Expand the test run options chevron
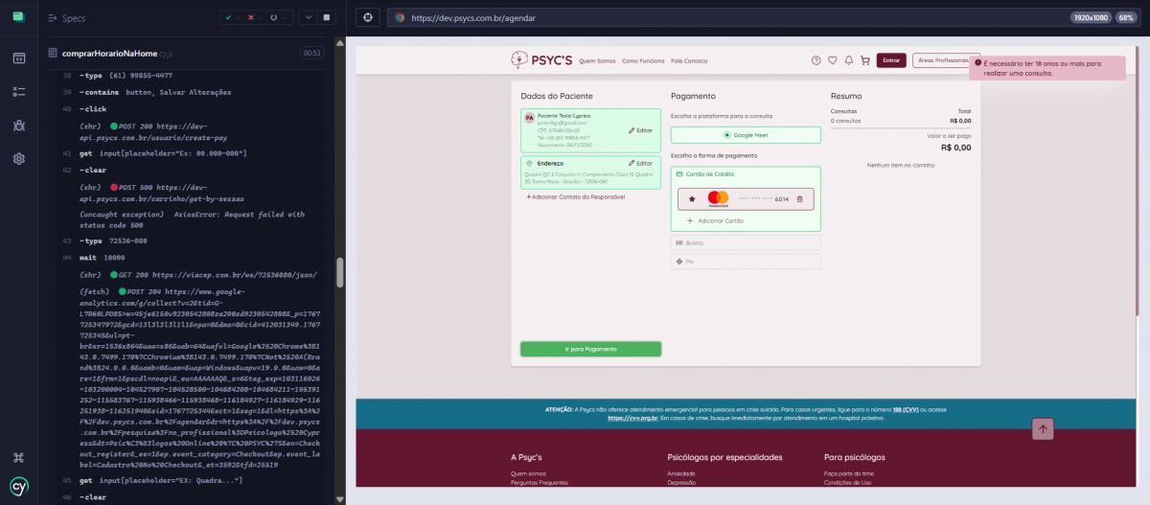Screen dimensions: 1150x505 pos(307,17)
